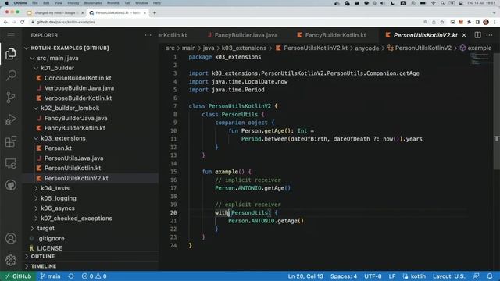Click the synchronize changes icon in status bar
The width and height of the screenshot is (500, 281).
point(71,276)
